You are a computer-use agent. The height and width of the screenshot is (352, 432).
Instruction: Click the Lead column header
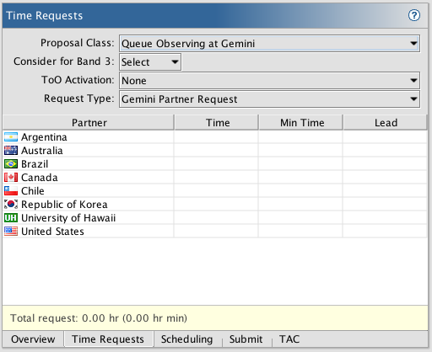(x=385, y=123)
